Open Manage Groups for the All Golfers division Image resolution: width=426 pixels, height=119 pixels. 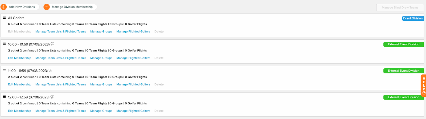(101, 31)
